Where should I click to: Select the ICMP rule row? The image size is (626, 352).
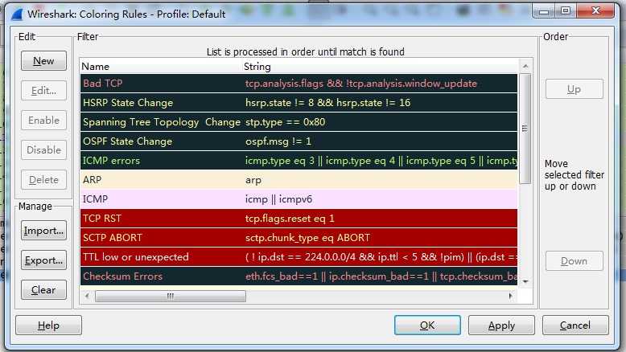299,199
